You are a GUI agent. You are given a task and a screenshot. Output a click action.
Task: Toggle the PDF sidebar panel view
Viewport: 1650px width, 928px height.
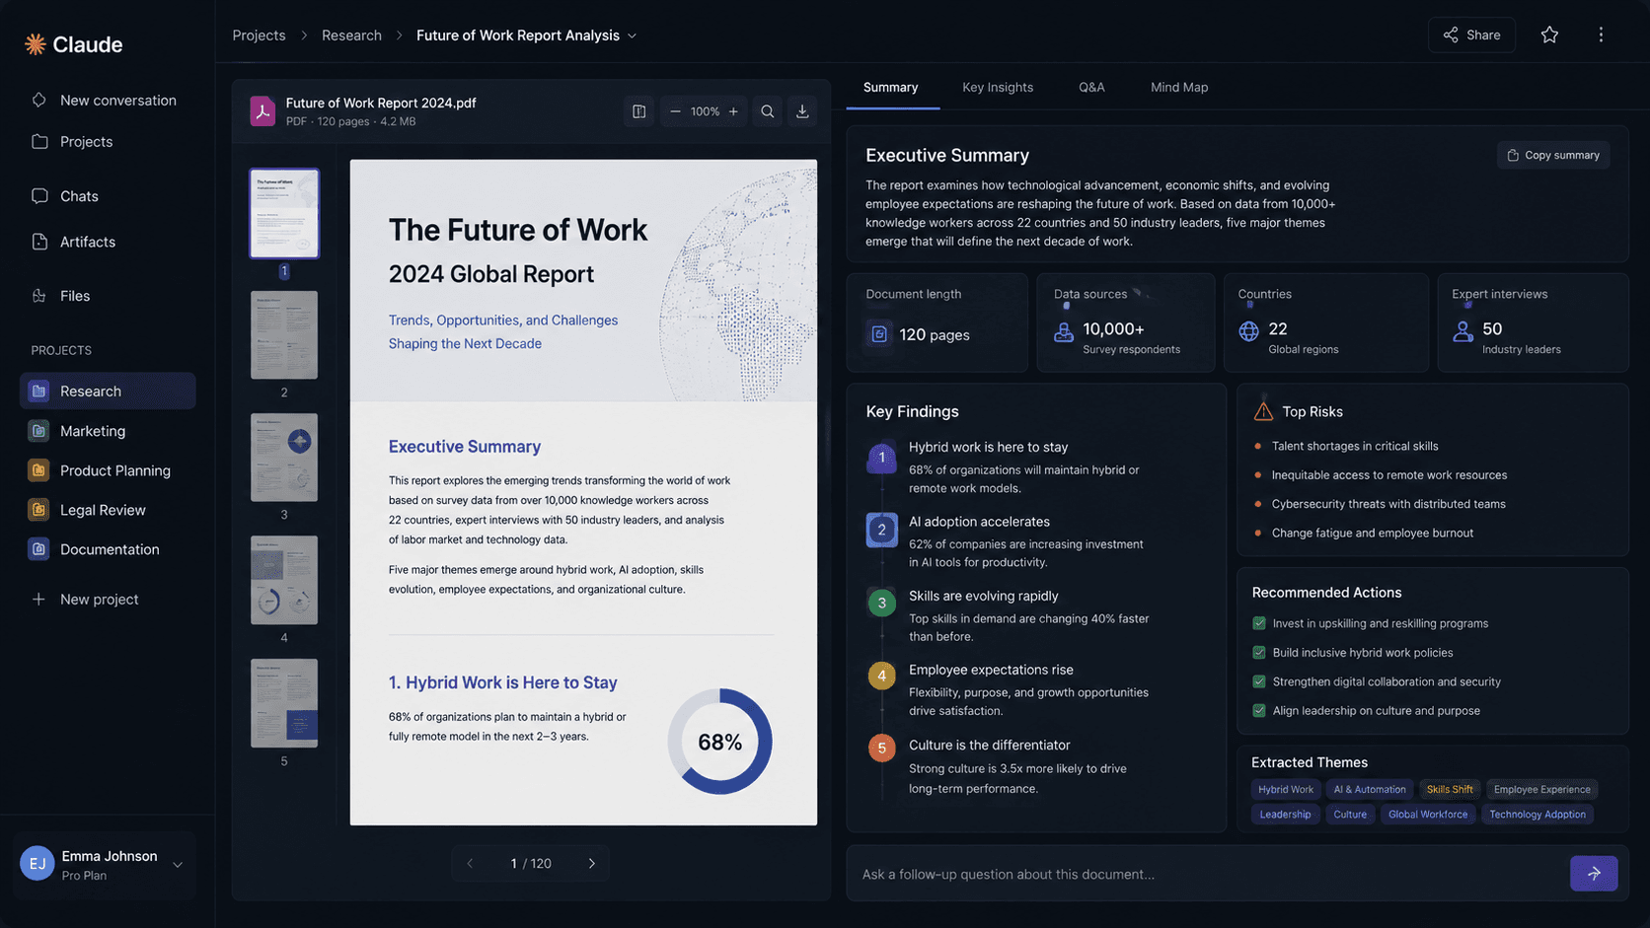(639, 111)
